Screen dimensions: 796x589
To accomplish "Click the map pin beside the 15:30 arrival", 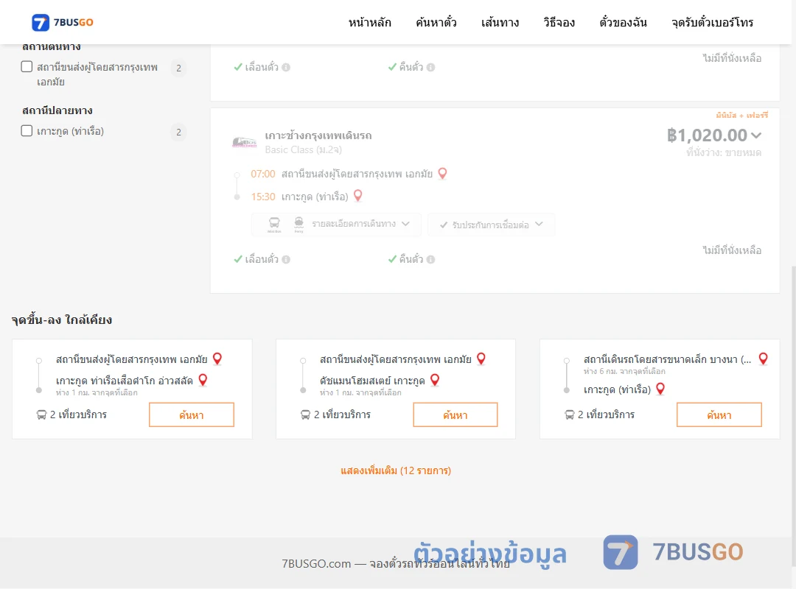I will pyautogui.click(x=358, y=196).
